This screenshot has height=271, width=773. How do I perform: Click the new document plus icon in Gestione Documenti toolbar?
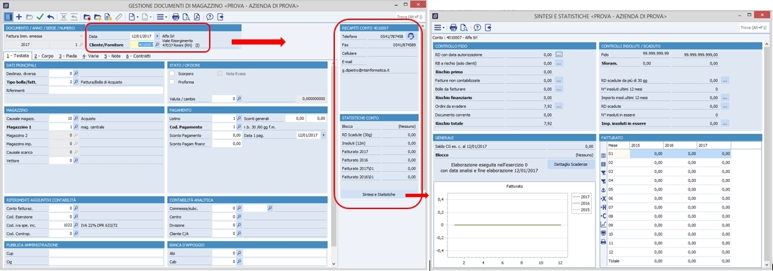[x=19, y=17]
